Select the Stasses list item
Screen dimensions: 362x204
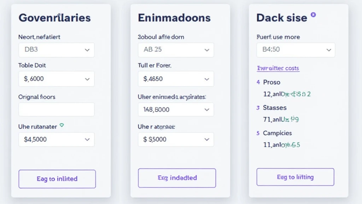point(274,108)
